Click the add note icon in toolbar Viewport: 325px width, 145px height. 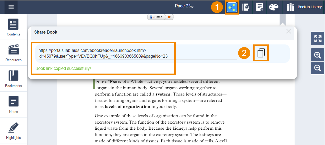click(x=259, y=7)
